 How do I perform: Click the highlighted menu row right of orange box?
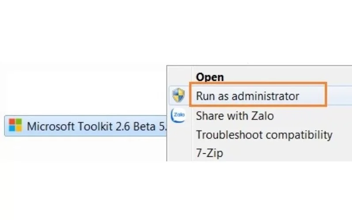[x=339, y=95]
